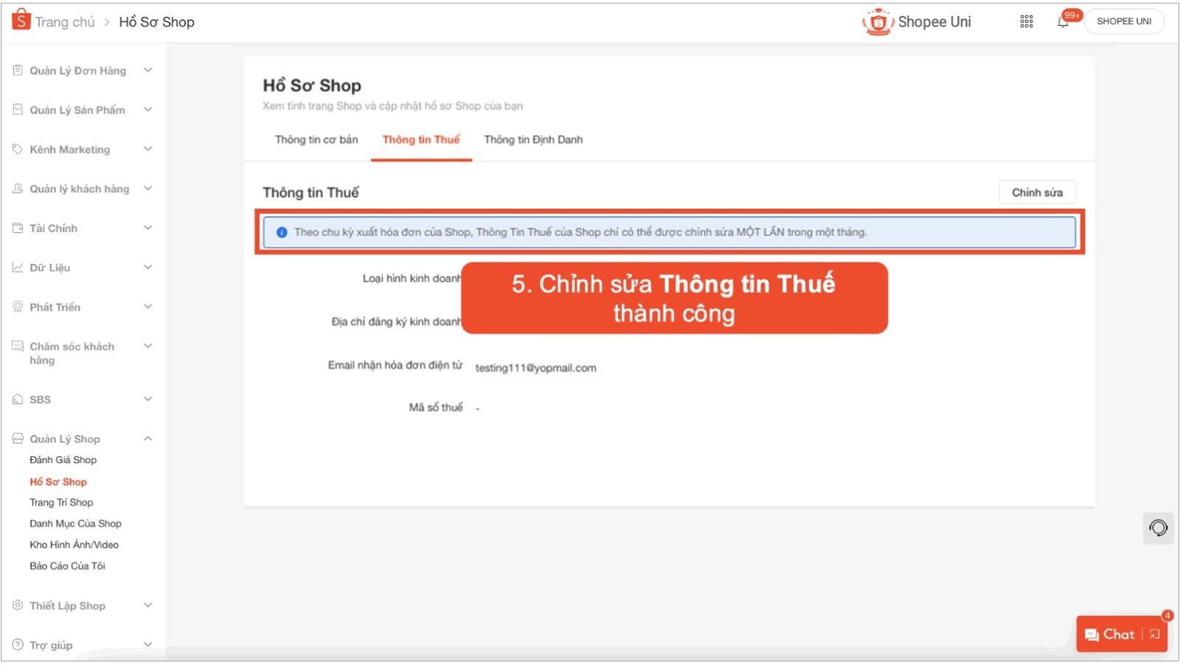Viewport: 1180px width, 665px height.
Task: Open the customer support headset icon
Action: pyautogui.click(x=1158, y=528)
